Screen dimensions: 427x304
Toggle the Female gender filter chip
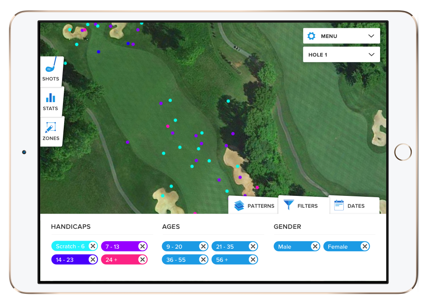[341, 247]
